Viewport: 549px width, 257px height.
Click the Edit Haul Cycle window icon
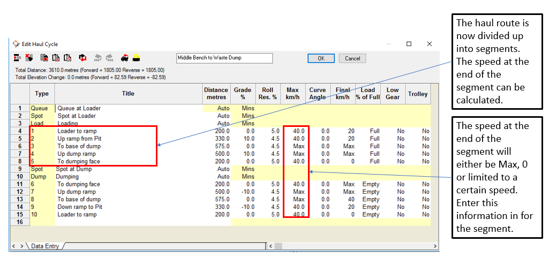(x=16, y=44)
